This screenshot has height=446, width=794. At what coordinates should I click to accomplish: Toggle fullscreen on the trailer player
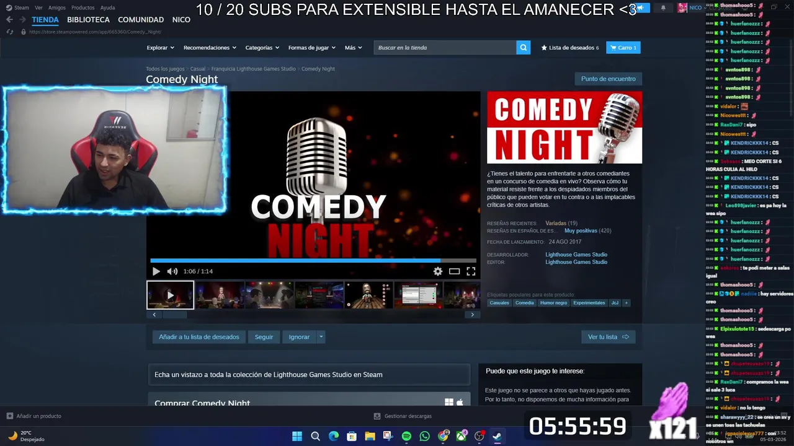471,271
